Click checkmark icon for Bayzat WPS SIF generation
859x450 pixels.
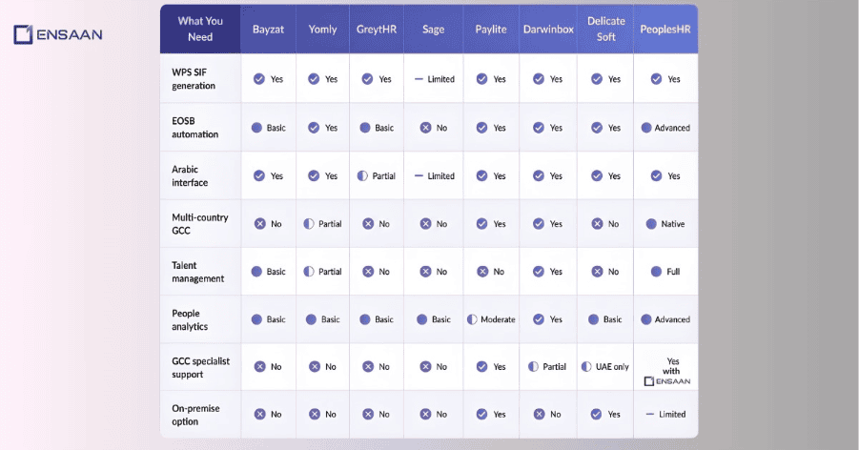click(259, 79)
